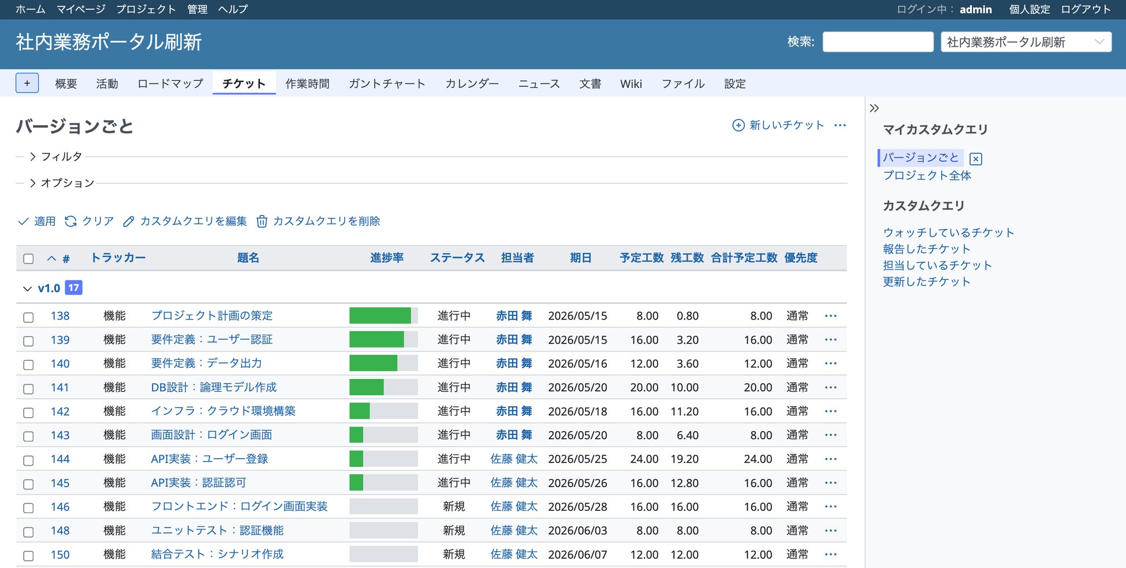Switch to the 活動 tab
Viewport: 1126px width, 568px height.
[x=107, y=84]
